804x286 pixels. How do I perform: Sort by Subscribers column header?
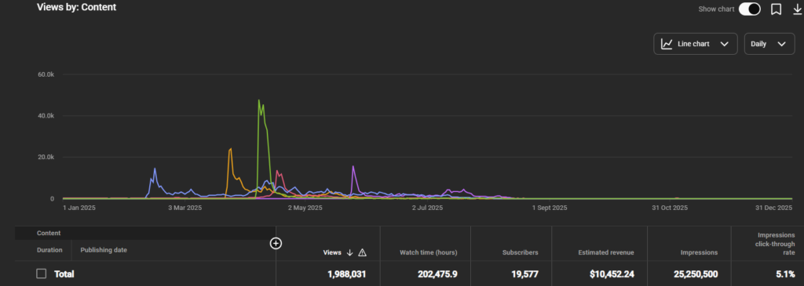pos(521,252)
